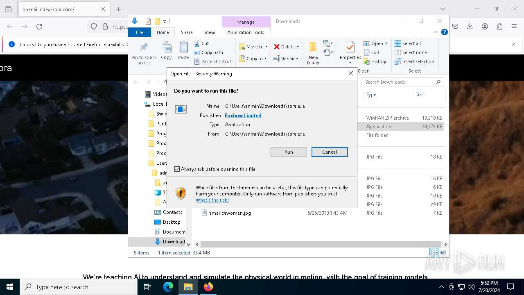The width and height of the screenshot is (524, 295).
Task: Click Select none in the ribbon
Action: point(411,52)
